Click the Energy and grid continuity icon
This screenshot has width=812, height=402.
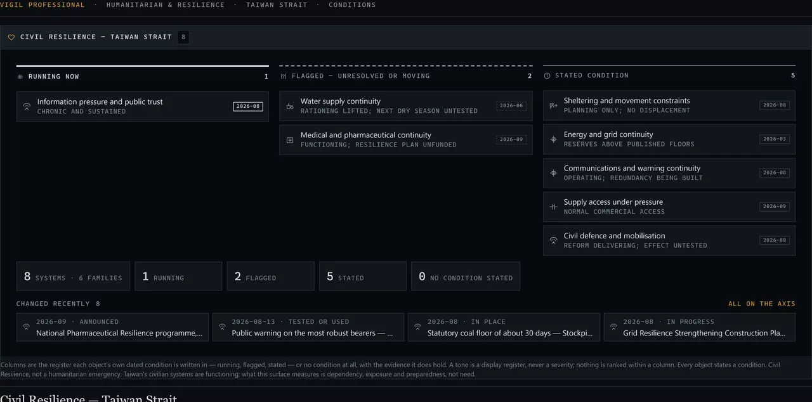point(553,139)
